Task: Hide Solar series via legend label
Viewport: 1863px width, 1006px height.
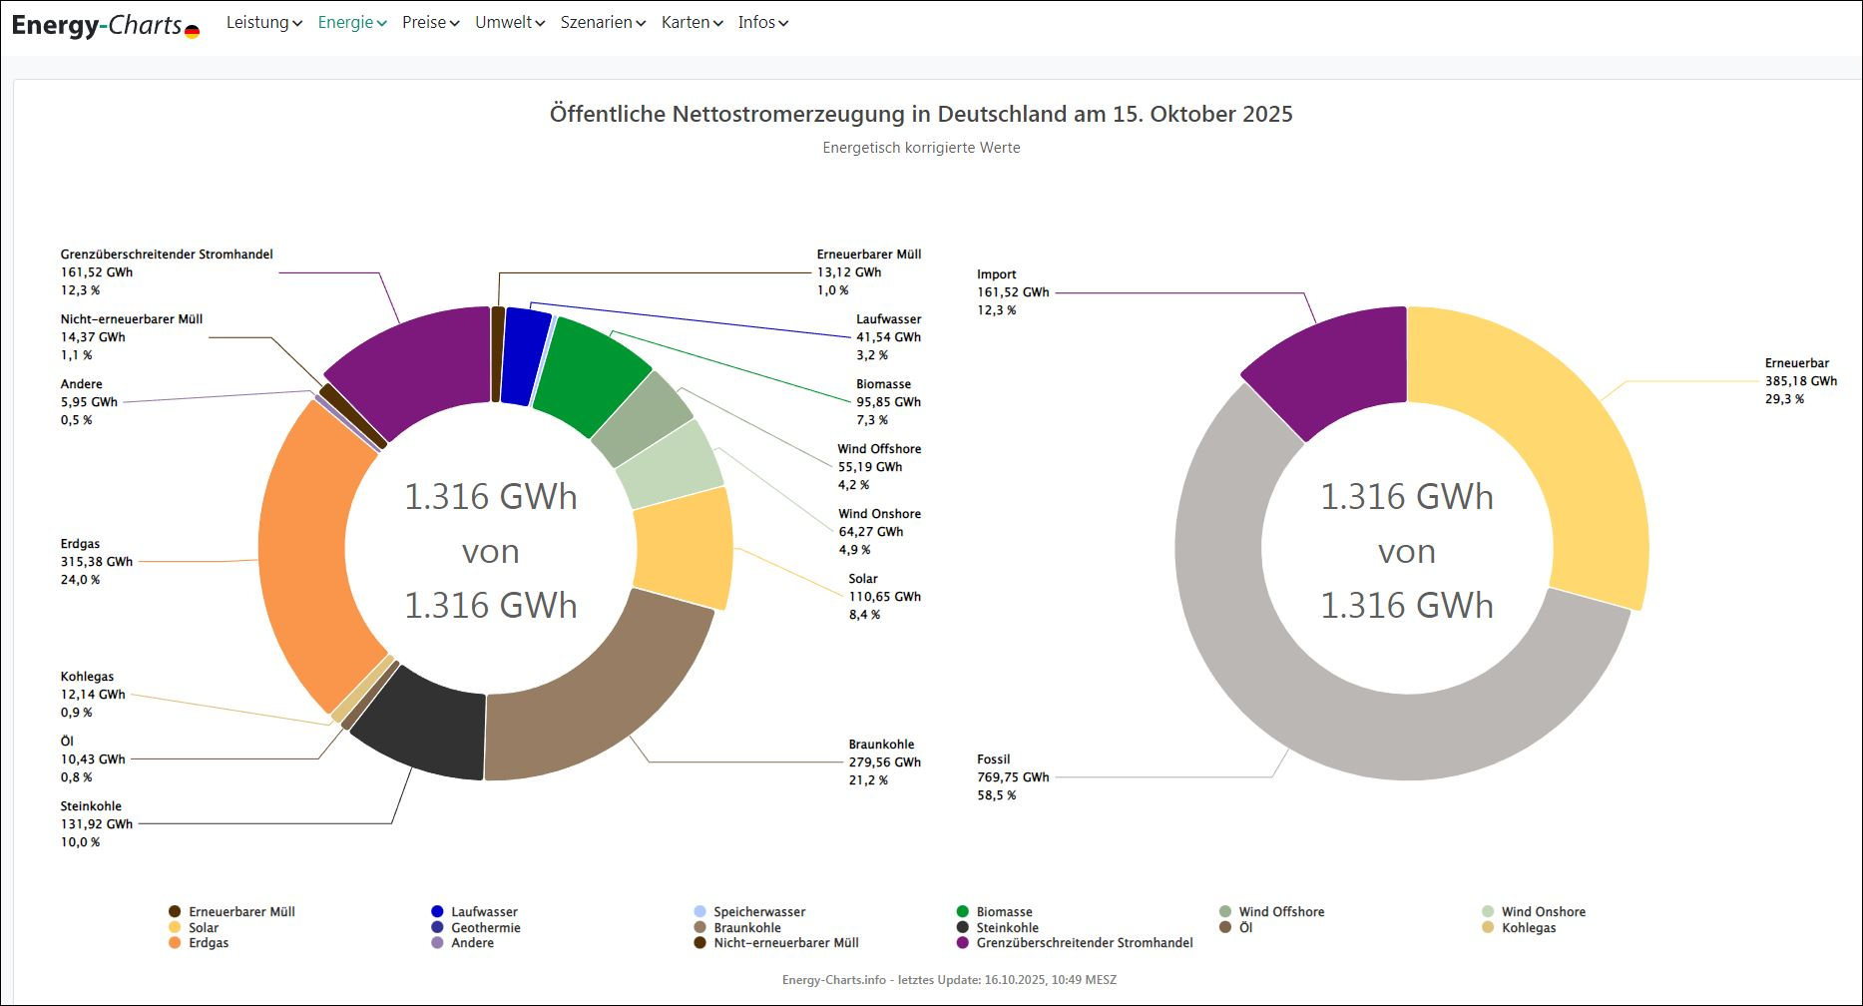Action: [x=204, y=927]
